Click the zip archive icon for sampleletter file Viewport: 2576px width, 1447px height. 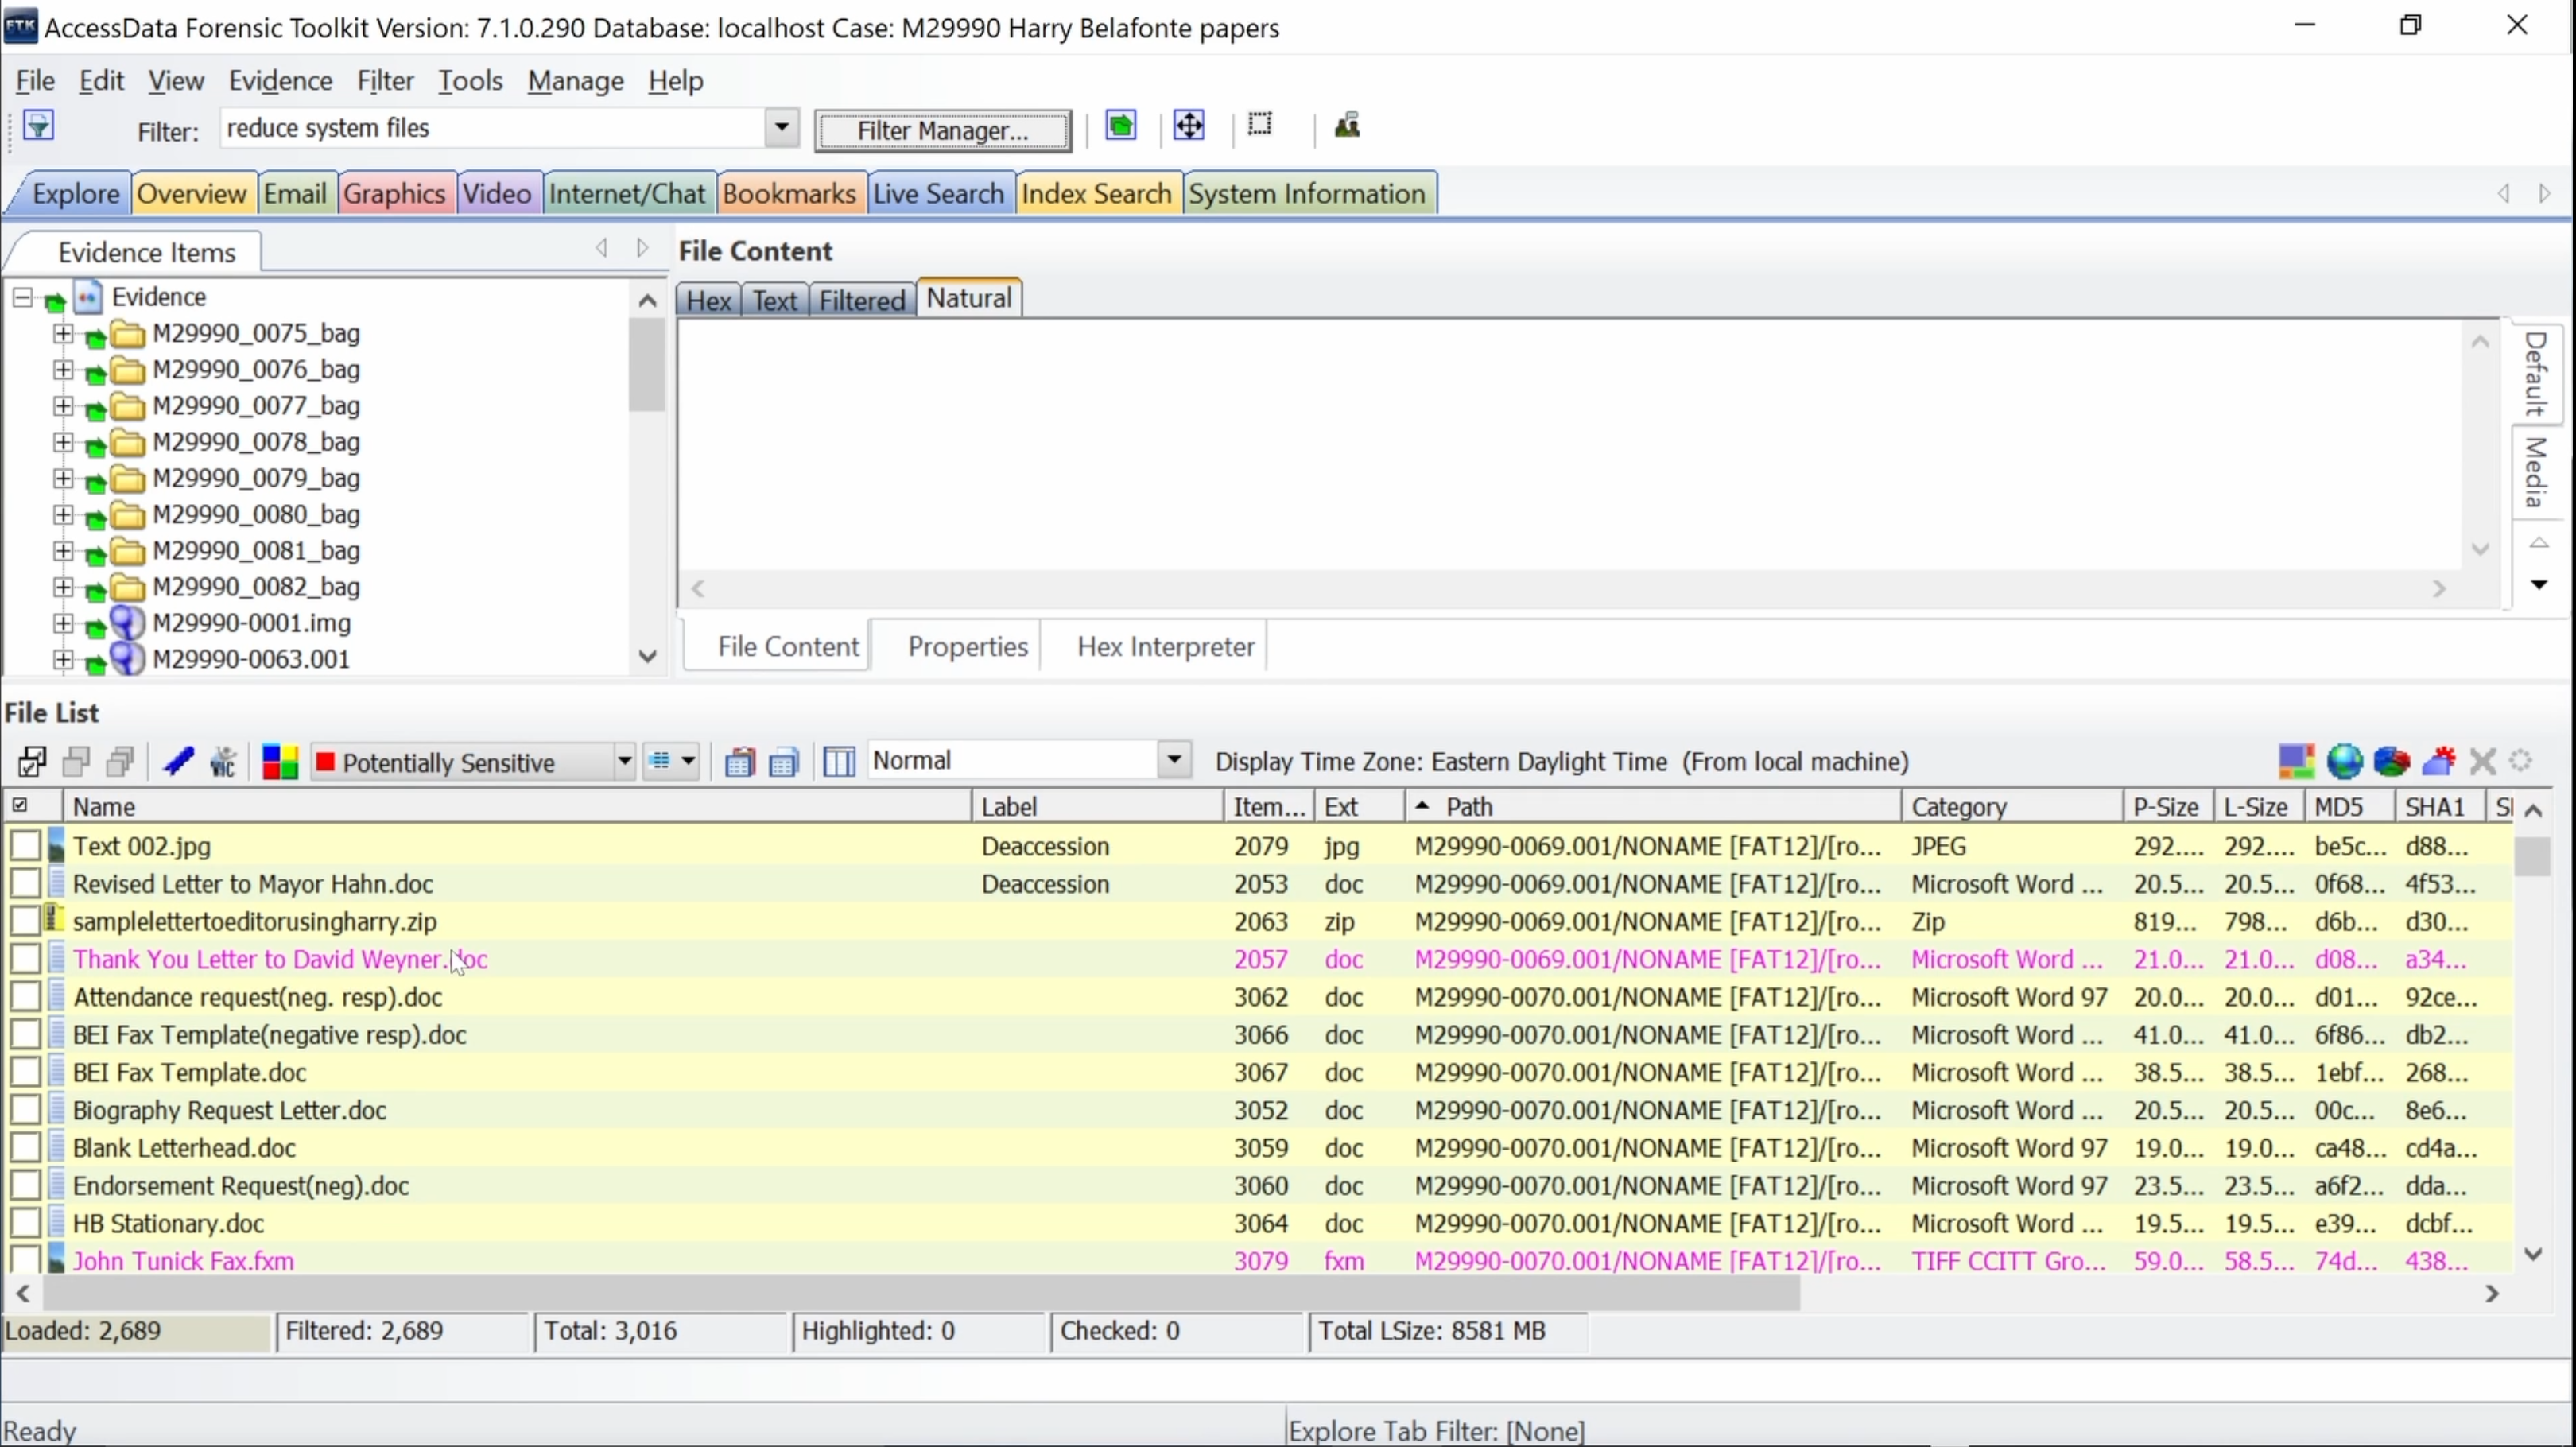coord(56,920)
